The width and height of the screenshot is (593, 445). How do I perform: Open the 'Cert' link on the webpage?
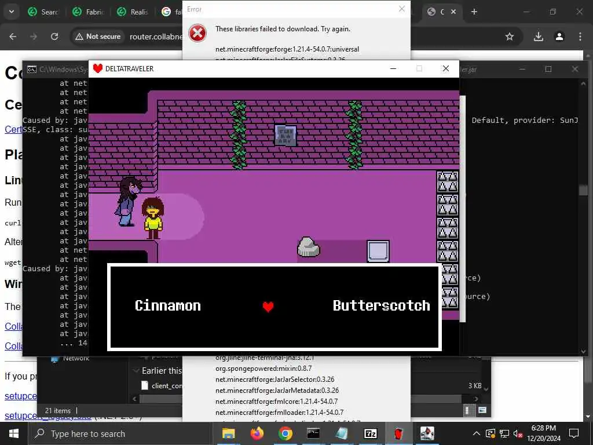tap(13, 129)
